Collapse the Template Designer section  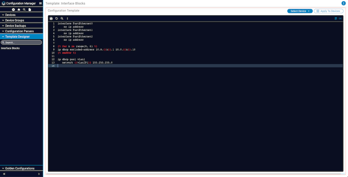point(21,37)
